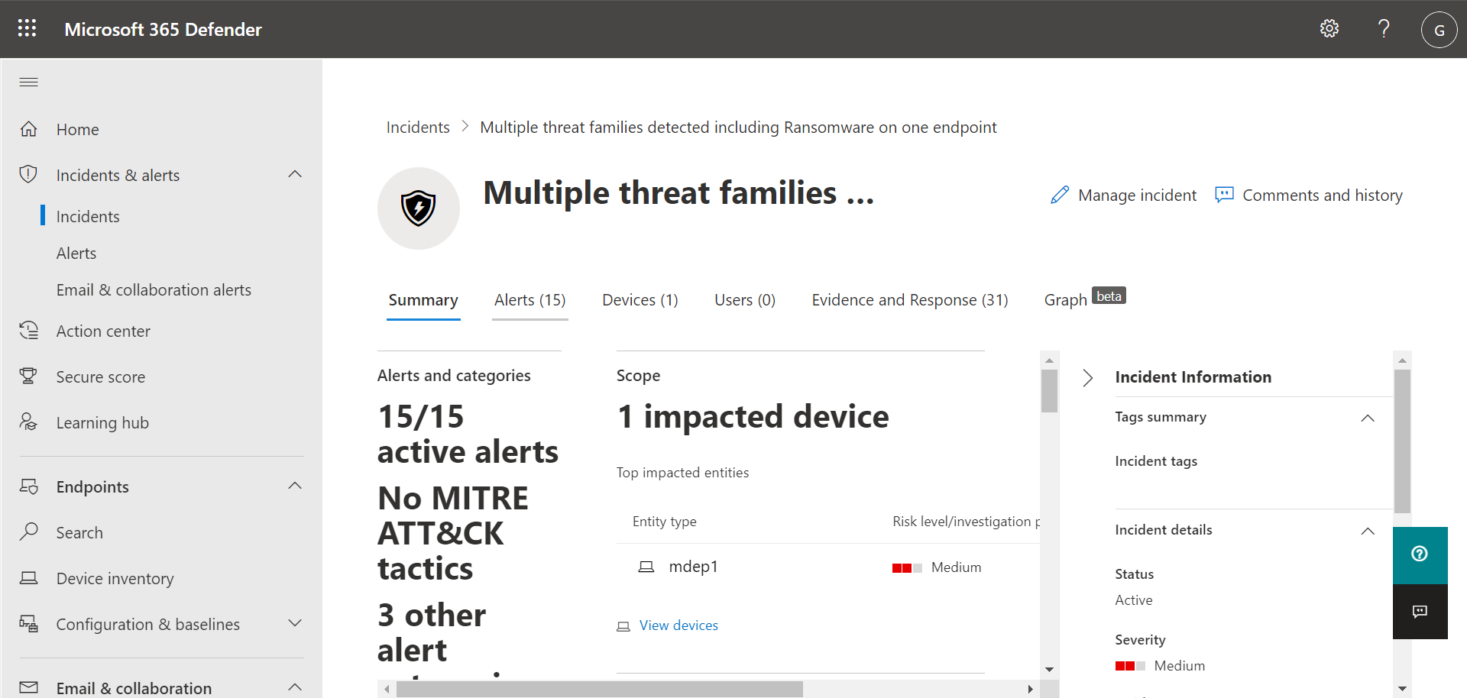Click Incidents breadcrumb link
The width and height of the screenshot is (1467, 698).
(x=418, y=128)
